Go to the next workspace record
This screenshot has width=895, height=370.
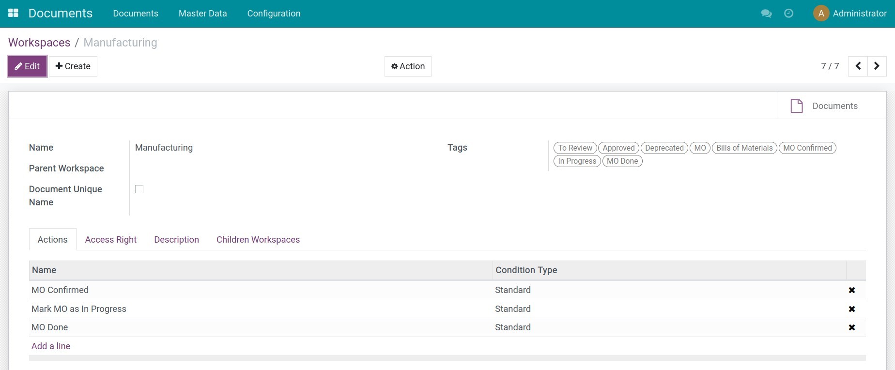point(877,66)
